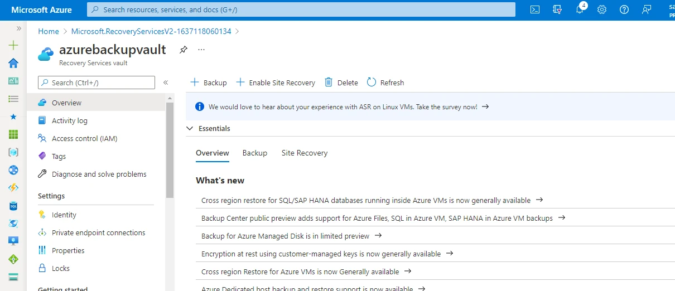Click Microsoft.RecoveryServicesV2 breadcrumb link

tap(151, 31)
